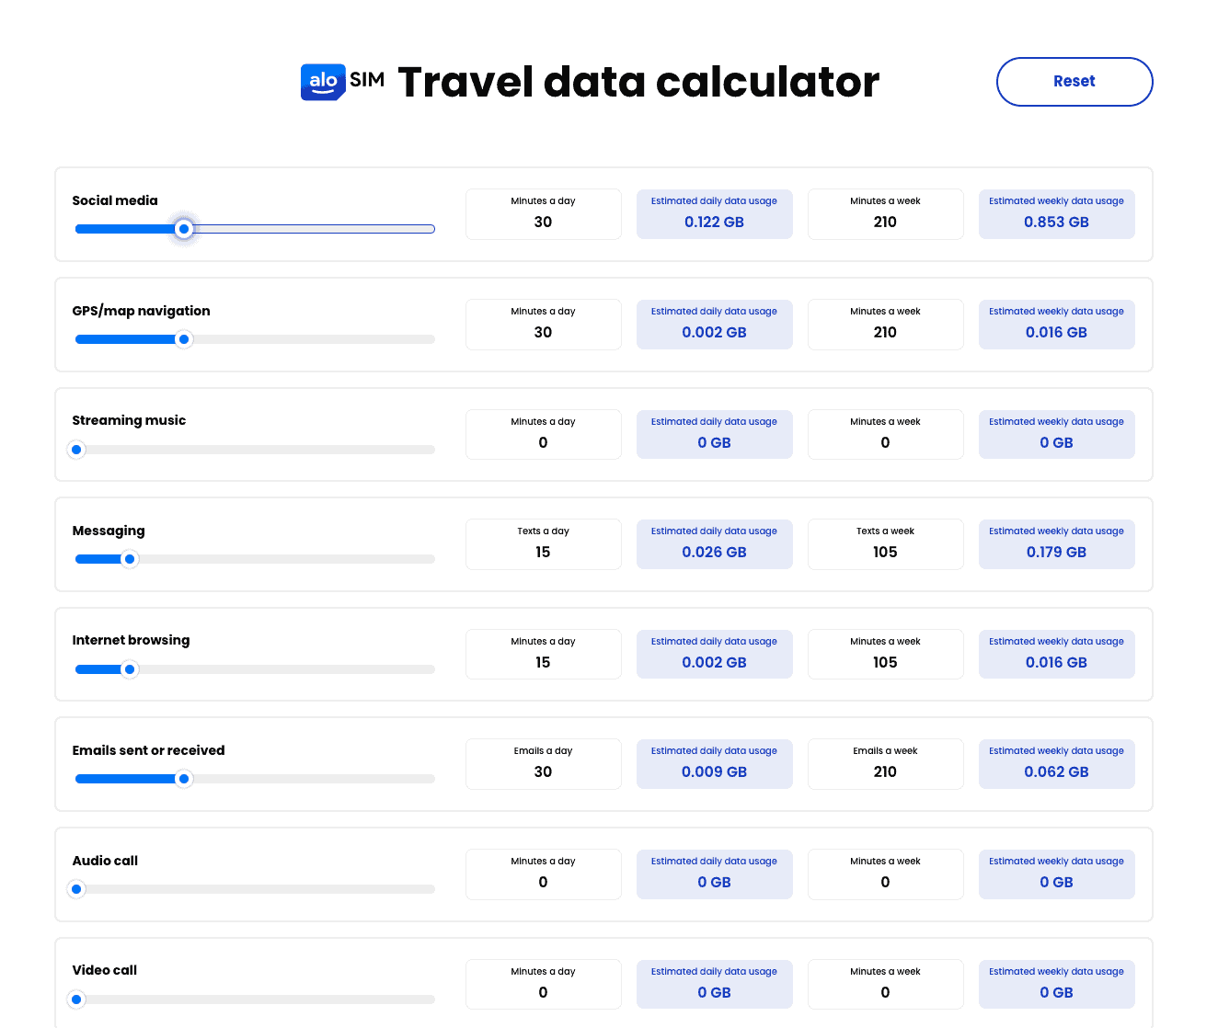This screenshot has height=1028, width=1218.
Task: Edit Video call minutes a week field
Action: pos(885,992)
